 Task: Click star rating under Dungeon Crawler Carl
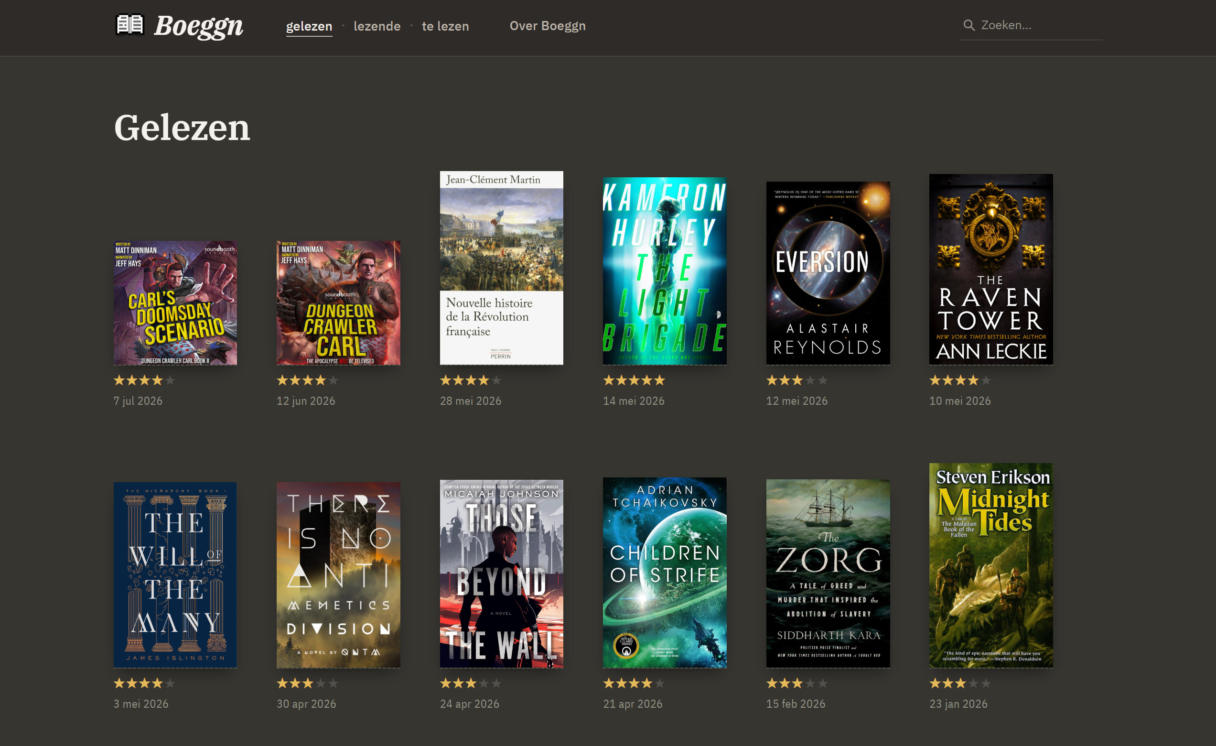(x=307, y=380)
